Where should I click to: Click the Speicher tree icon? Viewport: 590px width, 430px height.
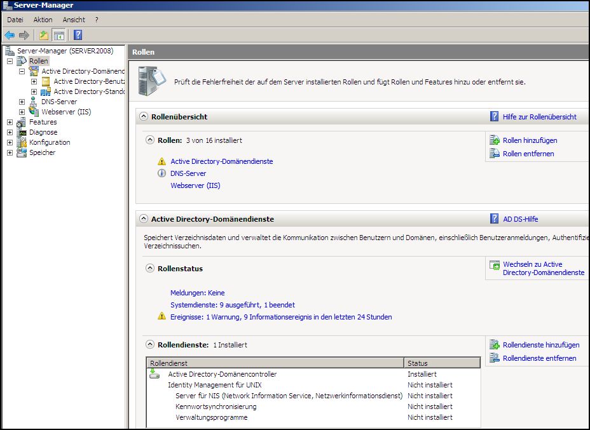tap(22, 152)
